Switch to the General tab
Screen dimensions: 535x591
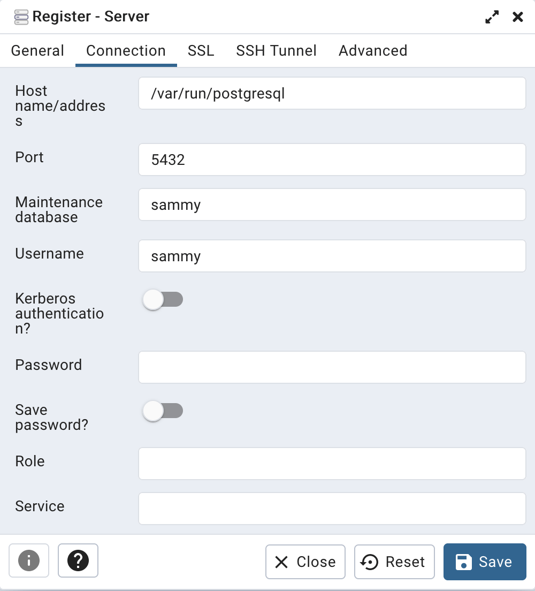tap(37, 50)
